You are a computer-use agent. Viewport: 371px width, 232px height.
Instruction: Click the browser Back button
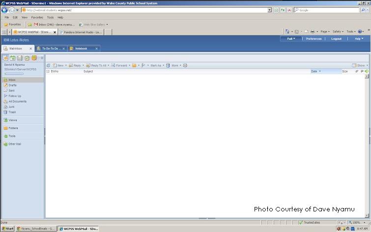pyautogui.click(x=4, y=10)
